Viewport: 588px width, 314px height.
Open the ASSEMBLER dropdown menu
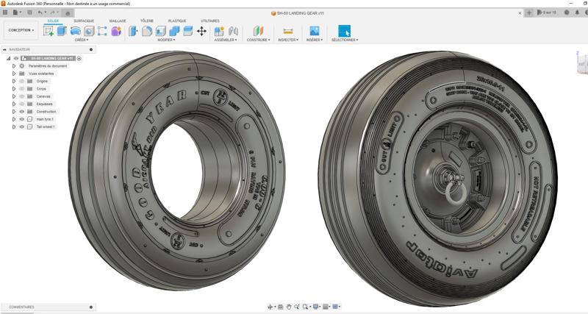click(226, 40)
